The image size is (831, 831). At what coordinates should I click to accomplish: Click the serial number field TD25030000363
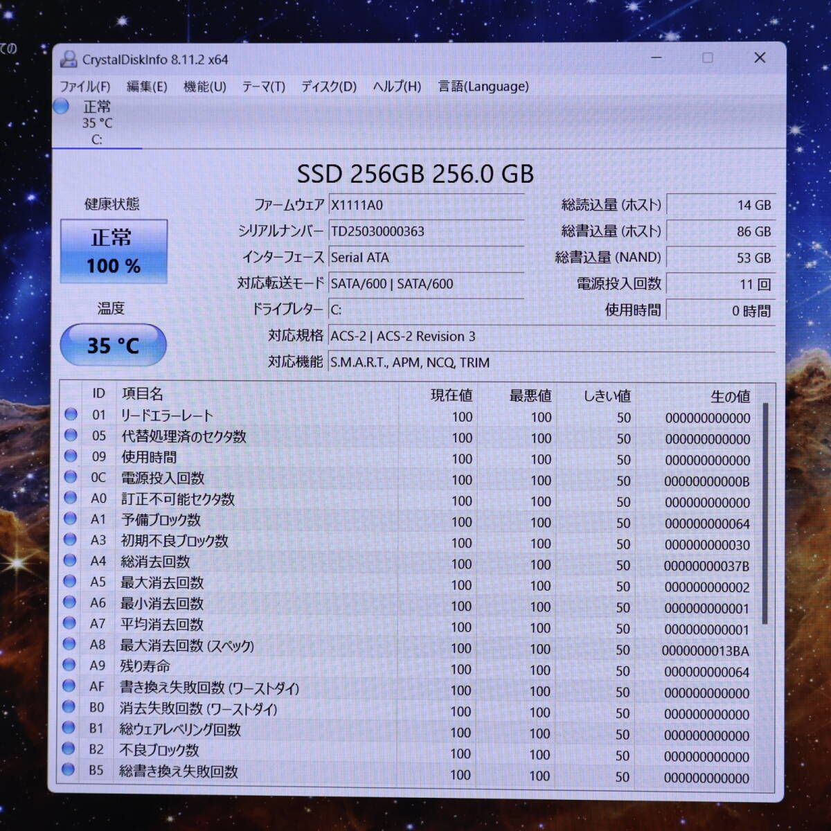426,231
